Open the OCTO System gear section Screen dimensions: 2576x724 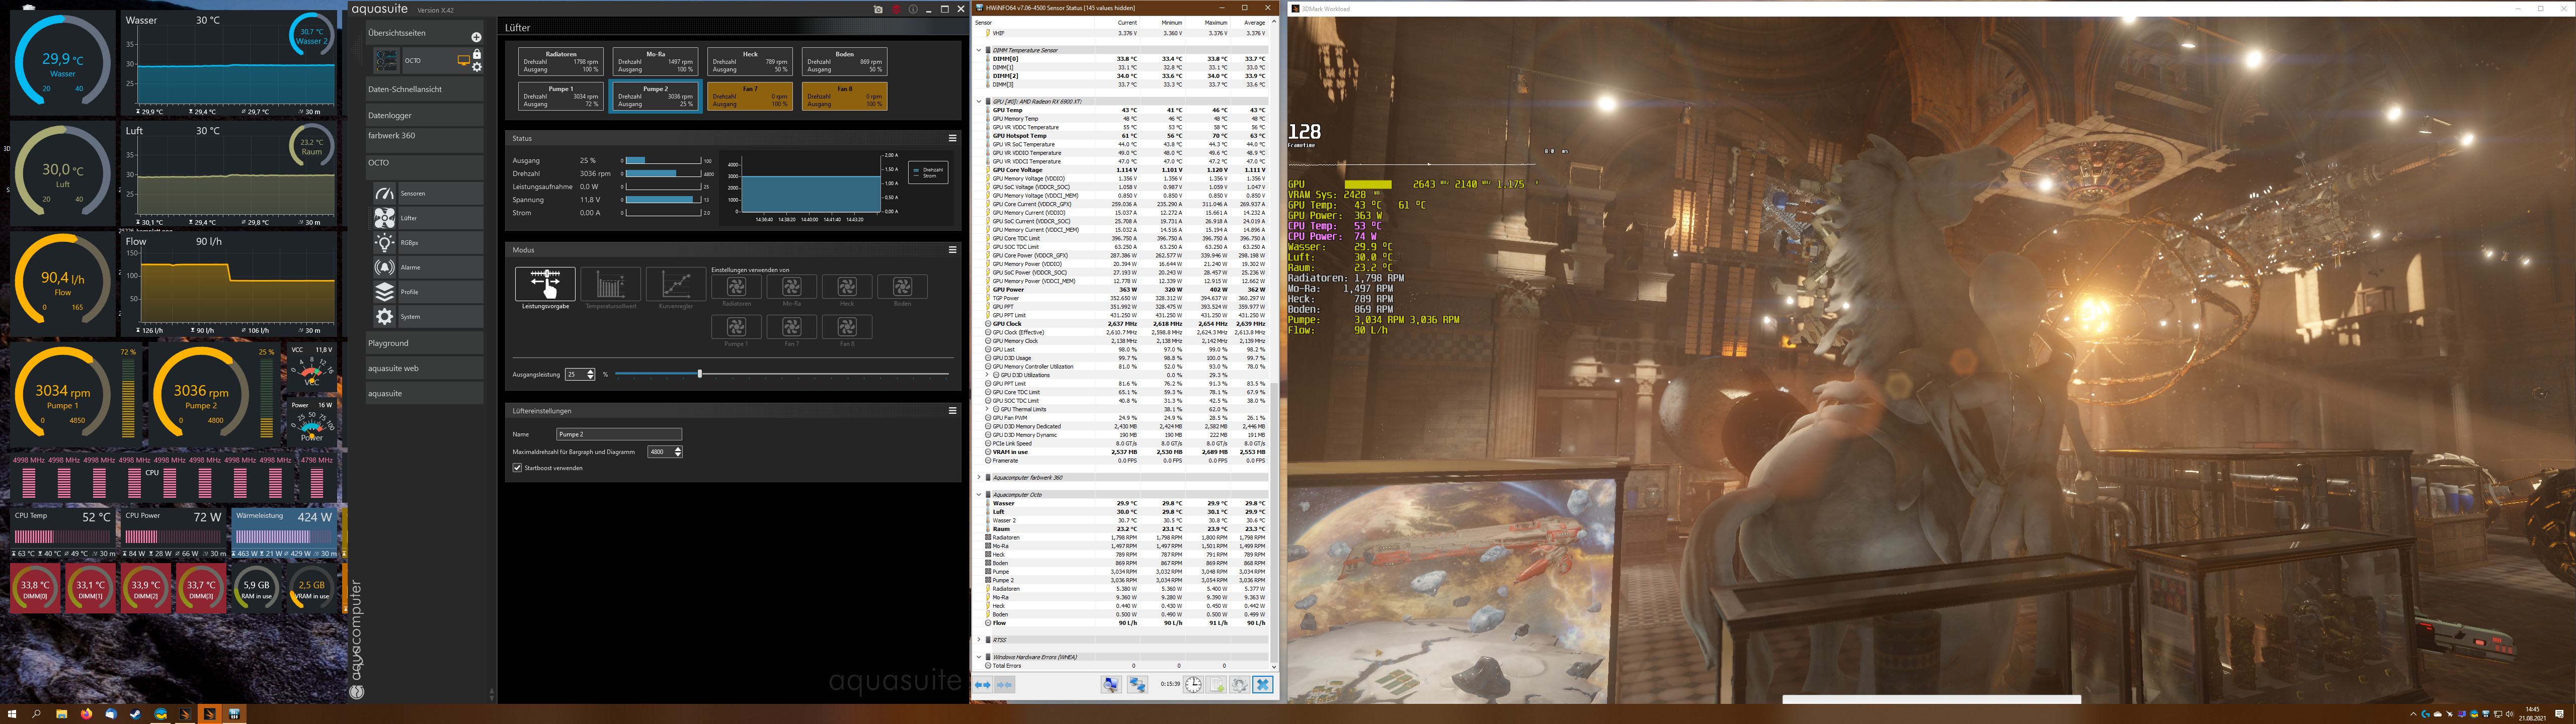pos(427,316)
